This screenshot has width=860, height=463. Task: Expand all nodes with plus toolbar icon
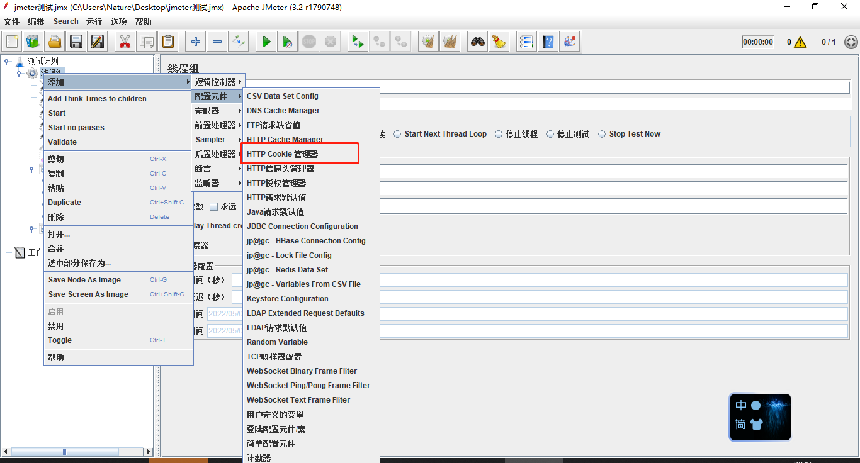[x=196, y=42]
